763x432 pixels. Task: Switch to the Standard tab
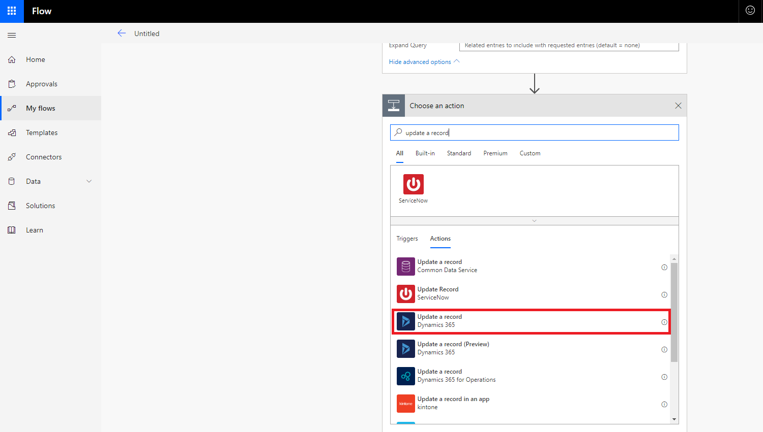tap(459, 153)
